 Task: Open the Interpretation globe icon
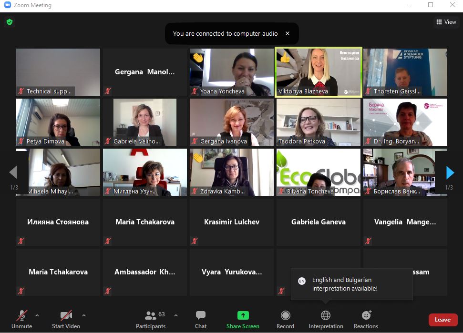(325, 315)
